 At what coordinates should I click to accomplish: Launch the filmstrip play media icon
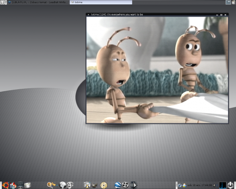tap(134, 185)
